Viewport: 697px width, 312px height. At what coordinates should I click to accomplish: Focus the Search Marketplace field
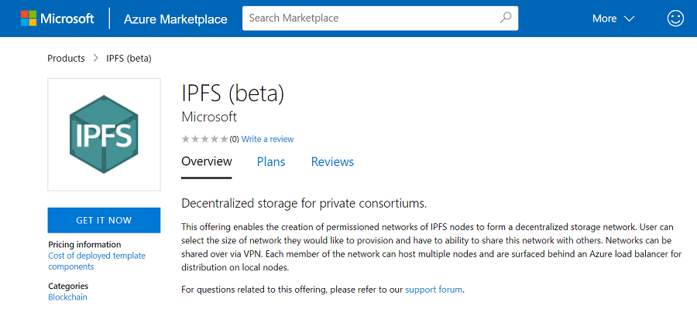tap(380, 19)
